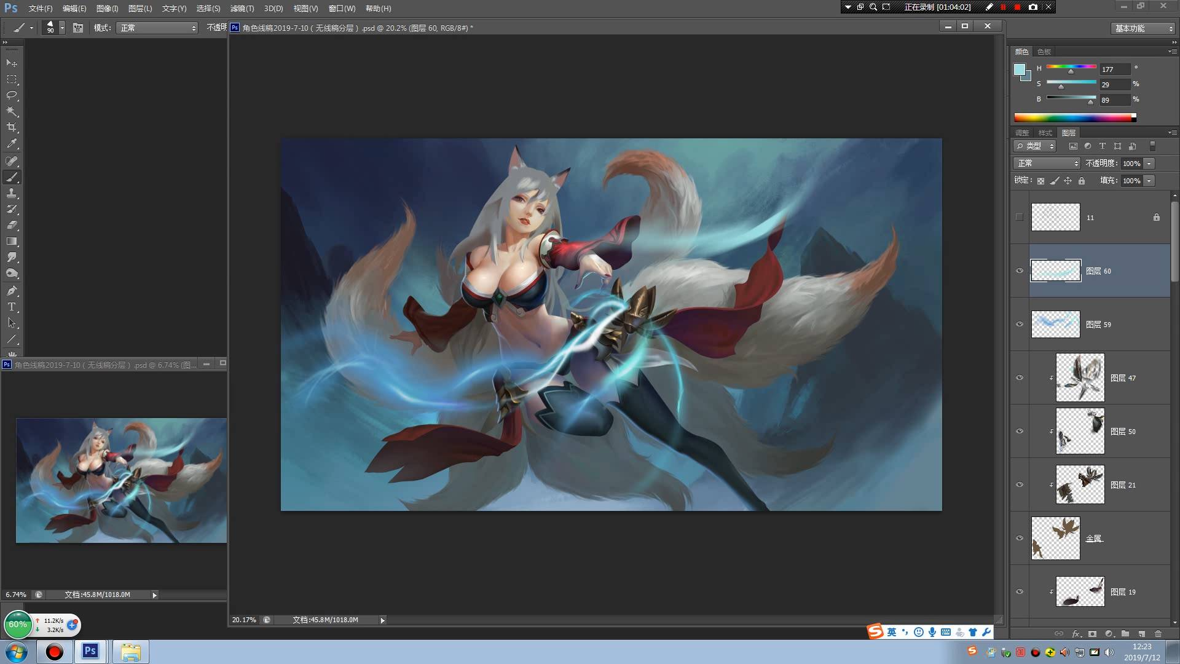1180x664 pixels.
Task: Lock image pixels with brush icon
Action: point(1055,181)
